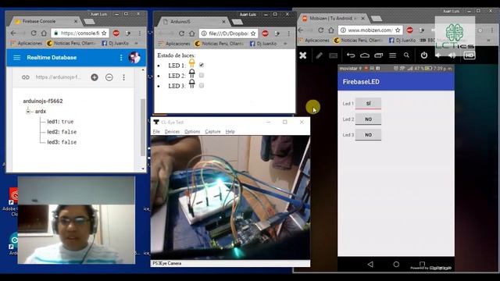
Task: Select led1: true entry
Action: coord(60,122)
